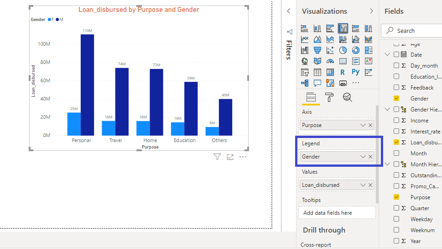This screenshot has height=249, width=442.
Task: Choose the gauge visual icon
Action: [330, 61]
